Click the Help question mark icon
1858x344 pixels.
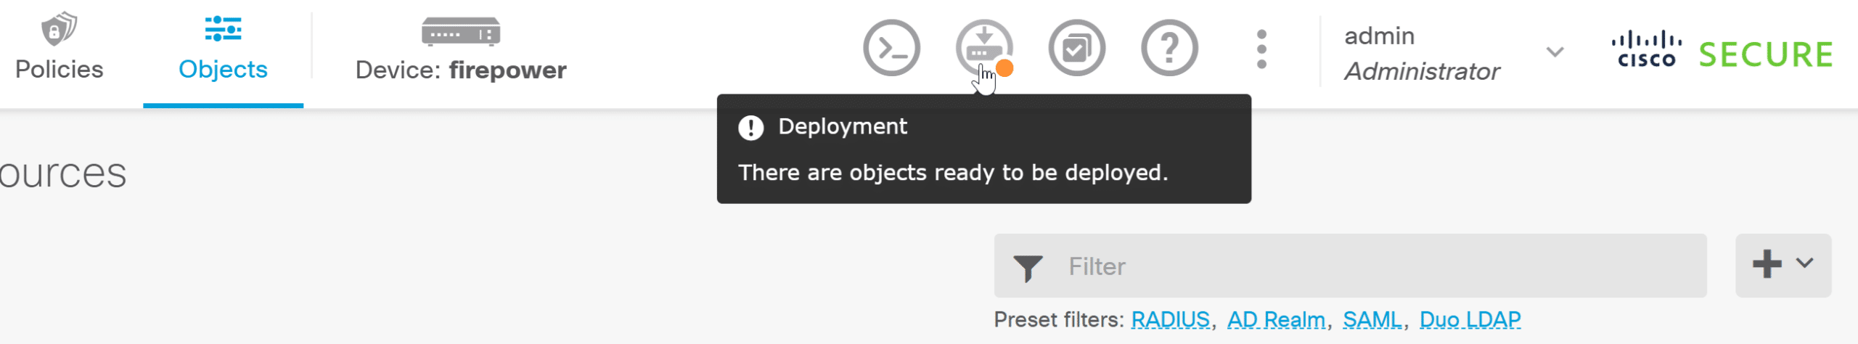[x=1169, y=48]
